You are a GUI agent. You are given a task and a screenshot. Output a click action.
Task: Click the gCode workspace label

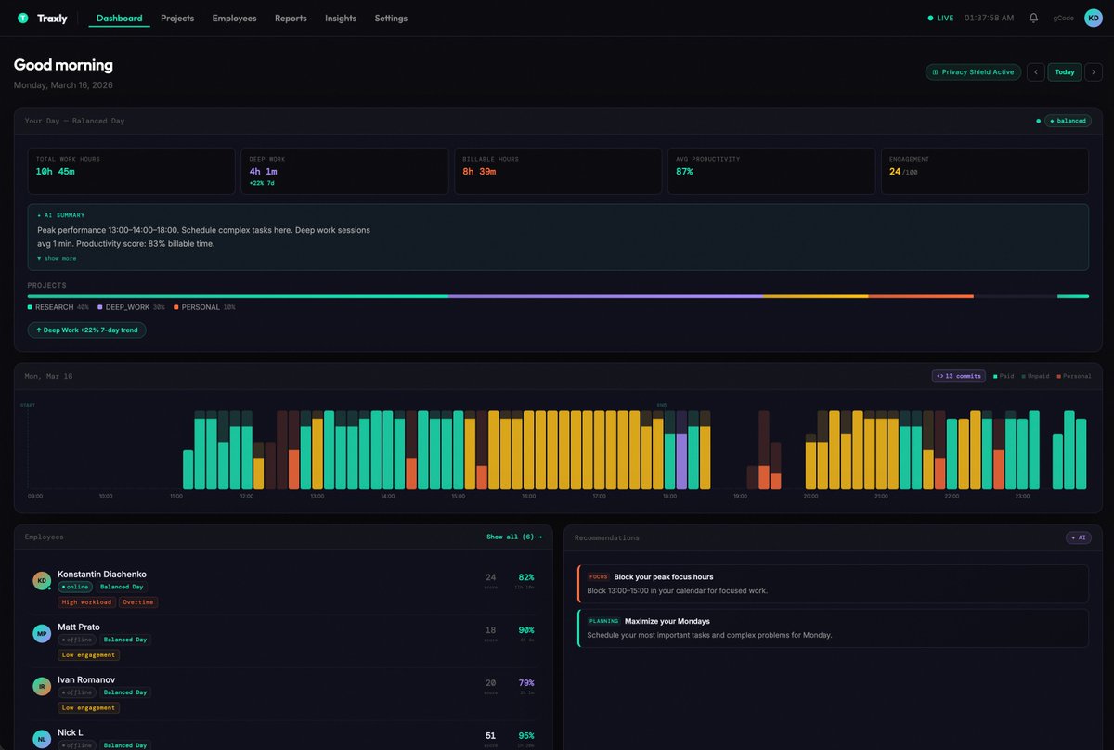pos(1063,18)
